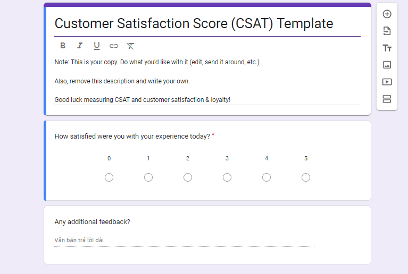Open the 'Any additional feedback?' question card
The height and width of the screenshot is (274, 408).
pos(207,235)
